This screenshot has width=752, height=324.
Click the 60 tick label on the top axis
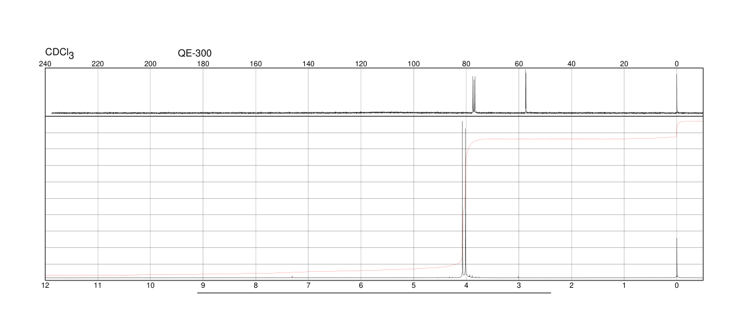click(519, 64)
